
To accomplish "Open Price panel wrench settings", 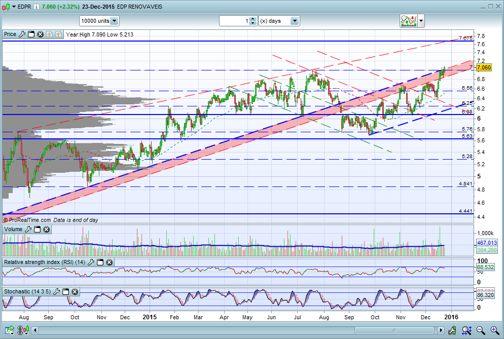I will 22,34.
